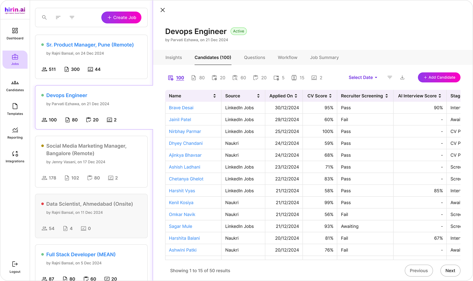Open candidate Nirbhay Parmar

[x=185, y=132]
